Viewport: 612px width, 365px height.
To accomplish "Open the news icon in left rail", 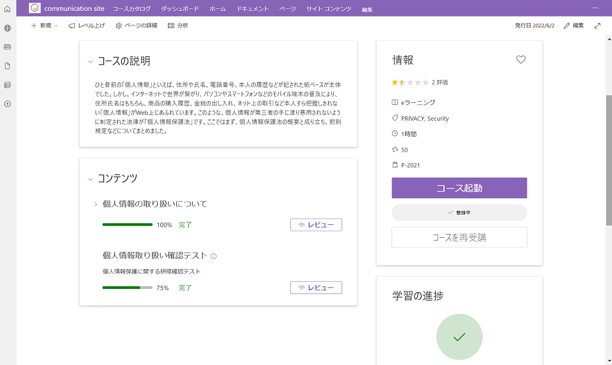I will click(x=8, y=47).
